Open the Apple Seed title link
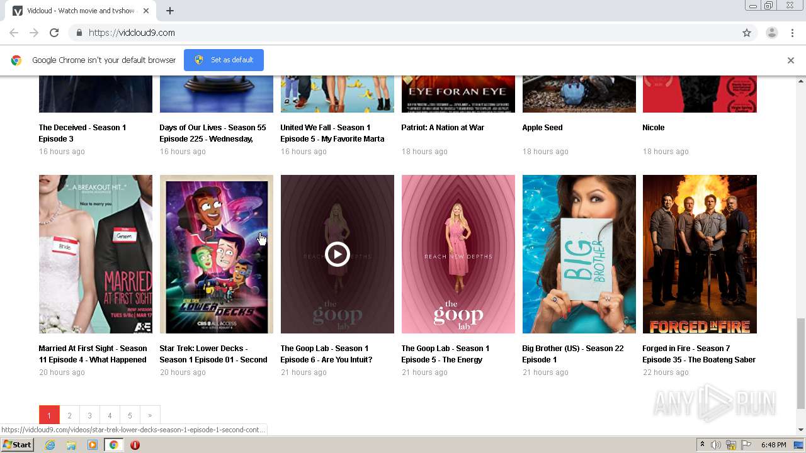Viewport: 806px width, 453px height. 542,128
